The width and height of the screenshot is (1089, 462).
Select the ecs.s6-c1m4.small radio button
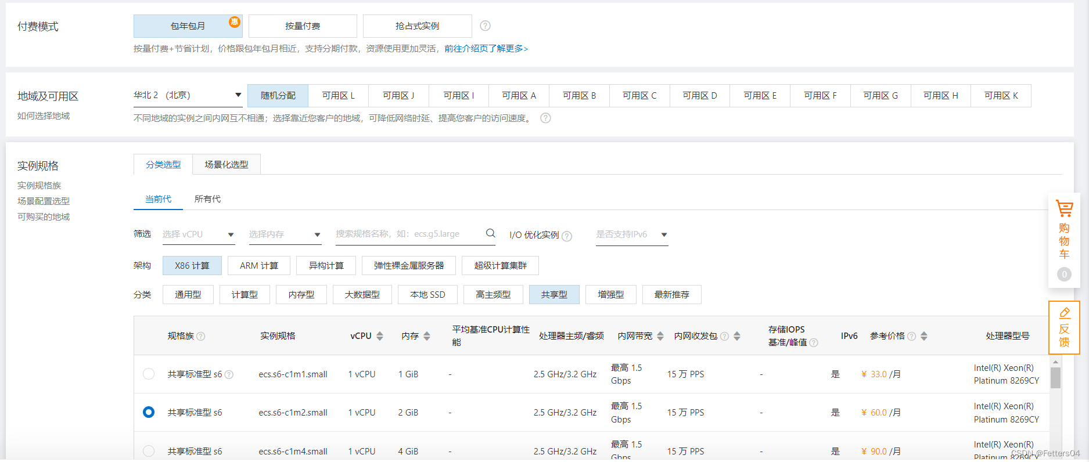[149, 451]
